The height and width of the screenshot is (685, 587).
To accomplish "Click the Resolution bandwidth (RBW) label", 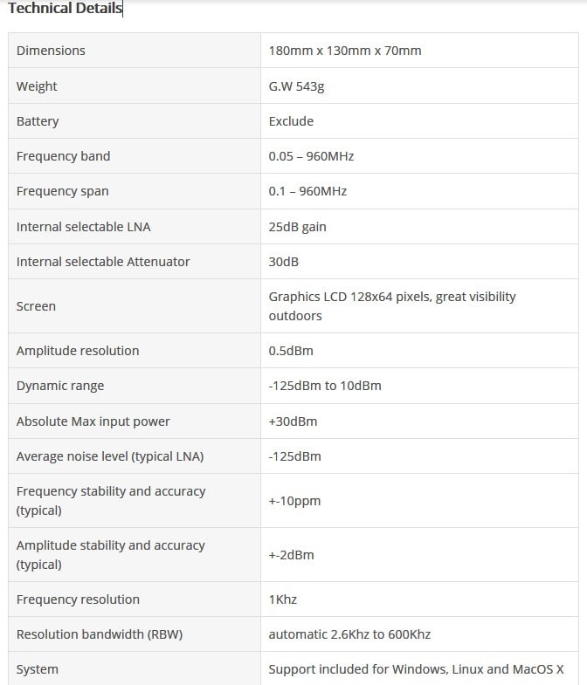I will tap(100, 634).
